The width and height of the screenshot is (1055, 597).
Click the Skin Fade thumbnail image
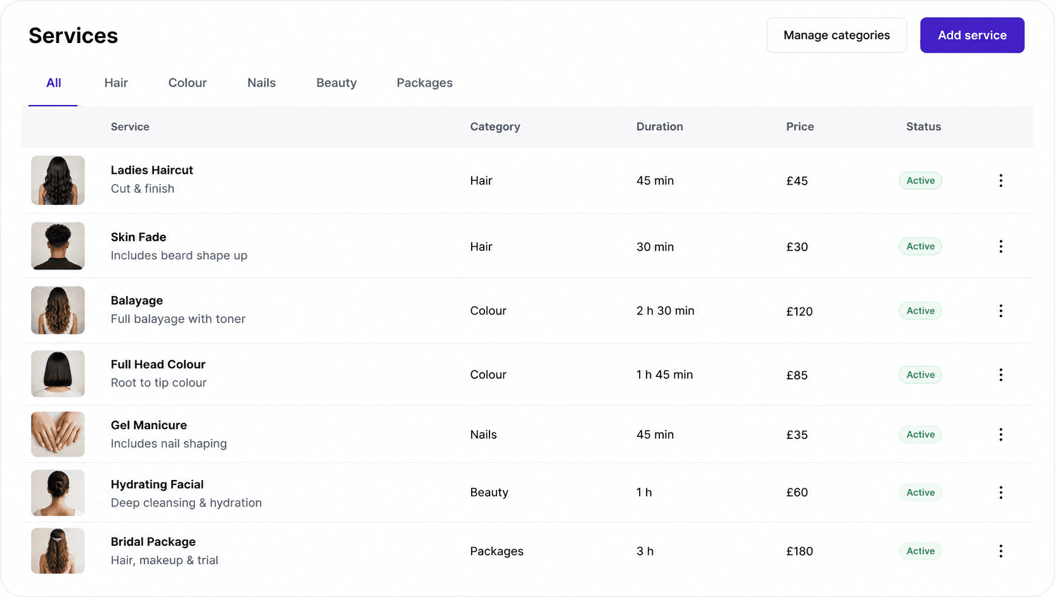pyautogui.click(x=58, y=246)
